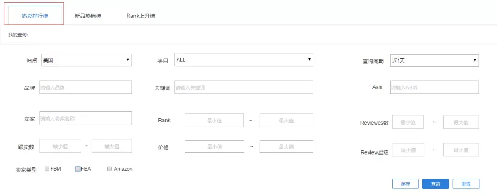Open the 类目 dropdown set to ALL

[244, 60]
